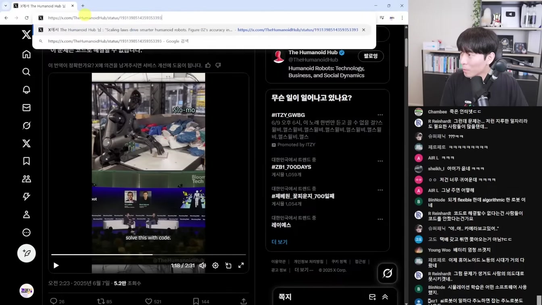Image resolution: width=542 pixels, height=305 pixels.
Task: Go to the X home timeline icon
Action: [26, 54]
